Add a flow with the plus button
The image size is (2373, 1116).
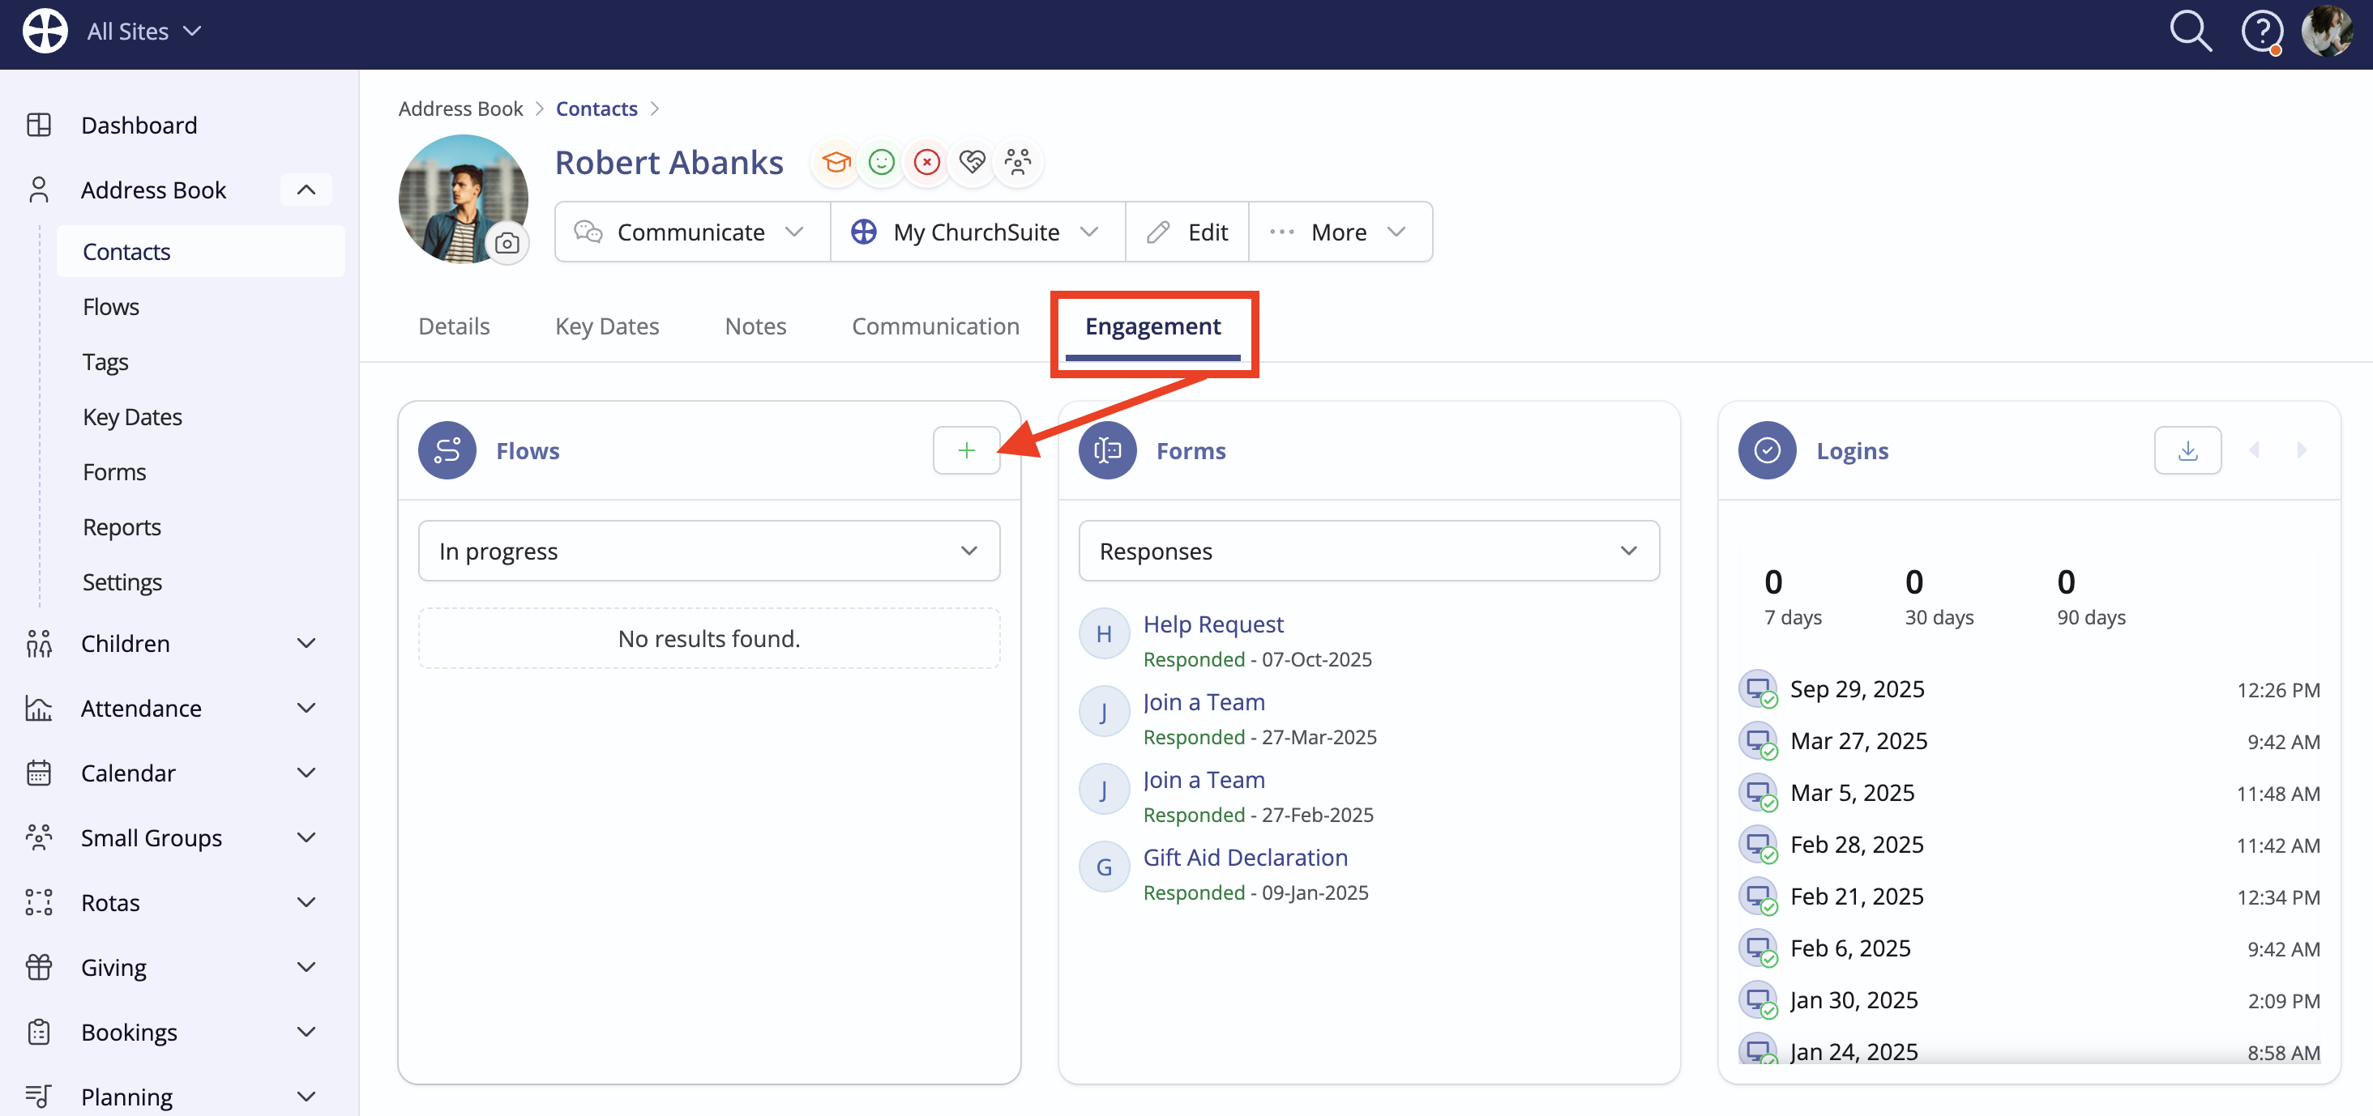point(966,450)
